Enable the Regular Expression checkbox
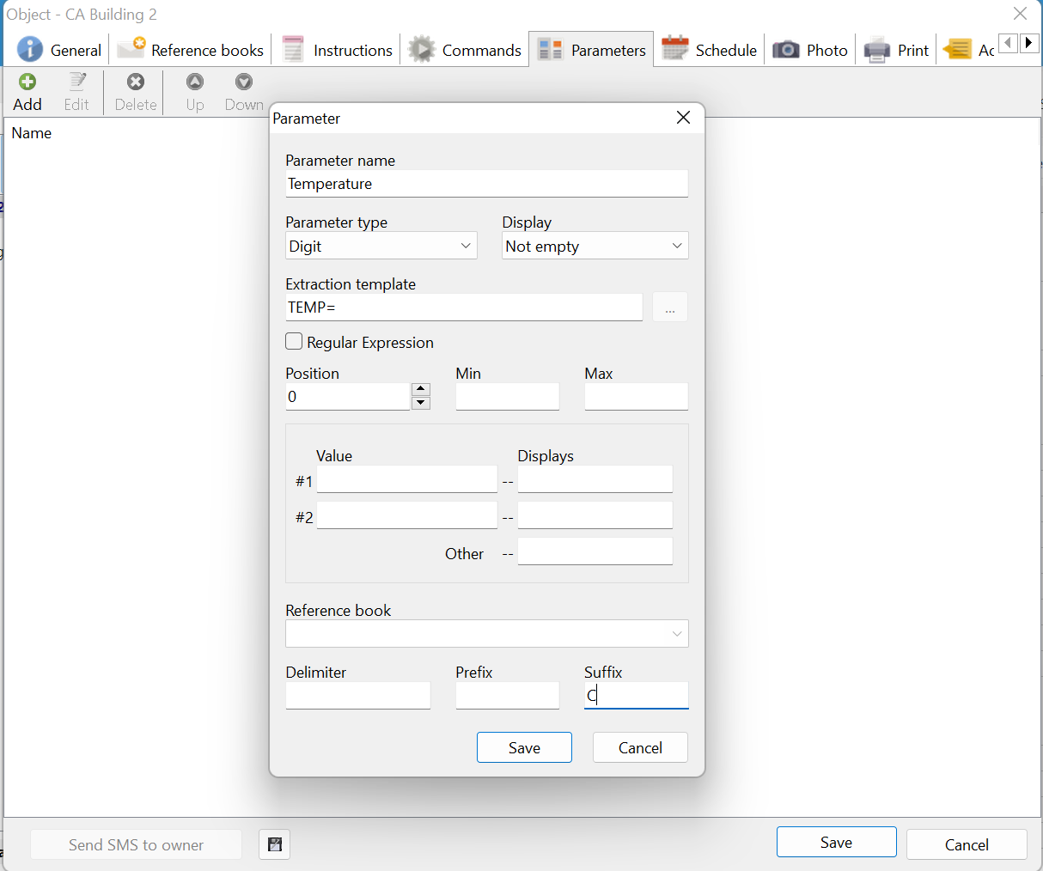 point(294,341)
